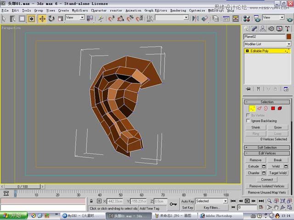The width and height of the screenshot is (294, 220).
Task: Enable Ignore Backfacing checkbox
Action: [248, 121]
